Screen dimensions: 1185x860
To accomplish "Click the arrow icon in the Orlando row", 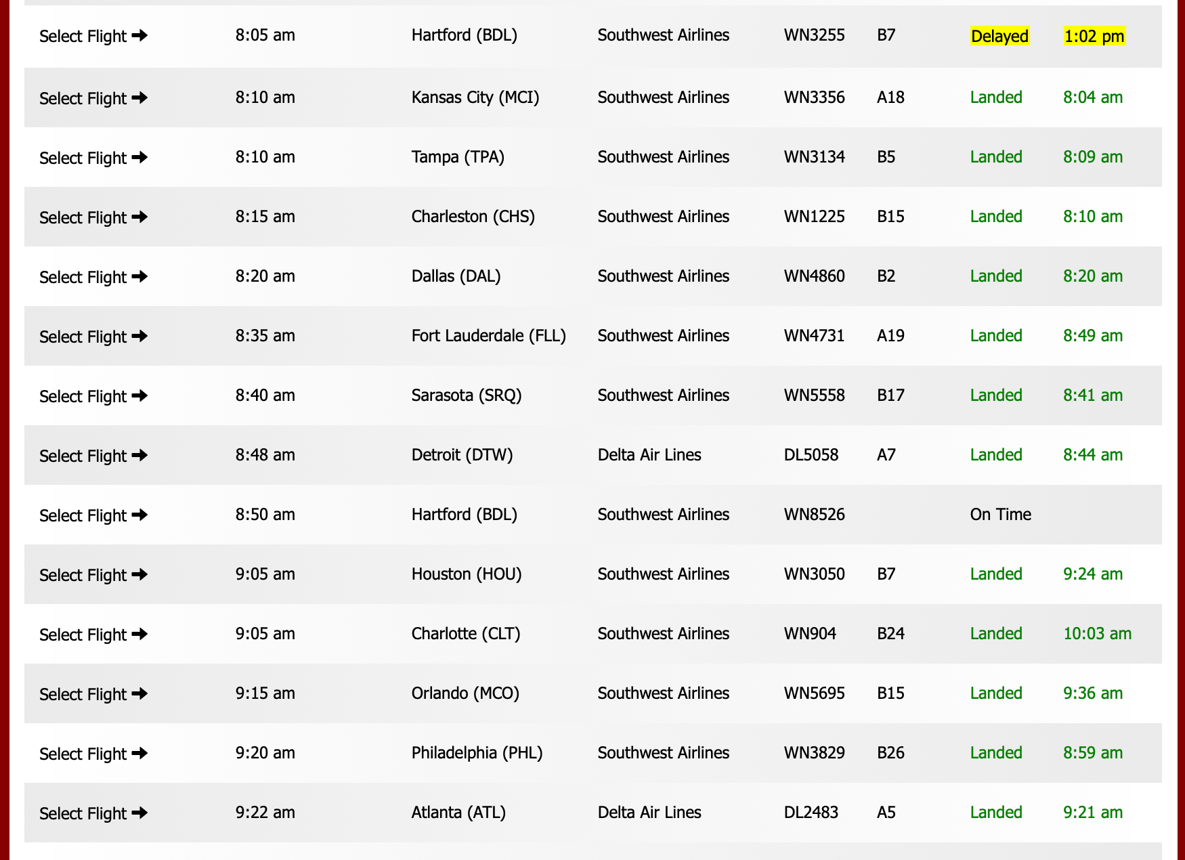I will point(139,693).
